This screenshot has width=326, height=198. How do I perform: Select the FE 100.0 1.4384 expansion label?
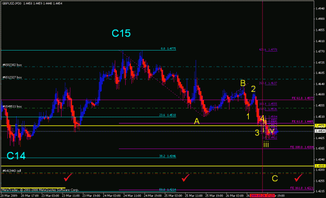(x=302, y=147)
